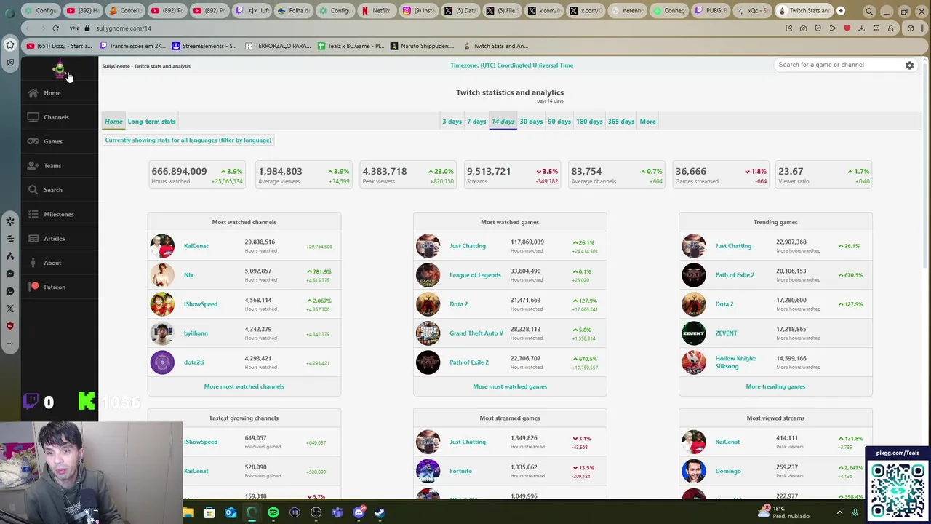Image resolution: width=931 pixels, height=524 pixels.
Task: Open the browser tab search magnifier
Action: pos(869,11)
